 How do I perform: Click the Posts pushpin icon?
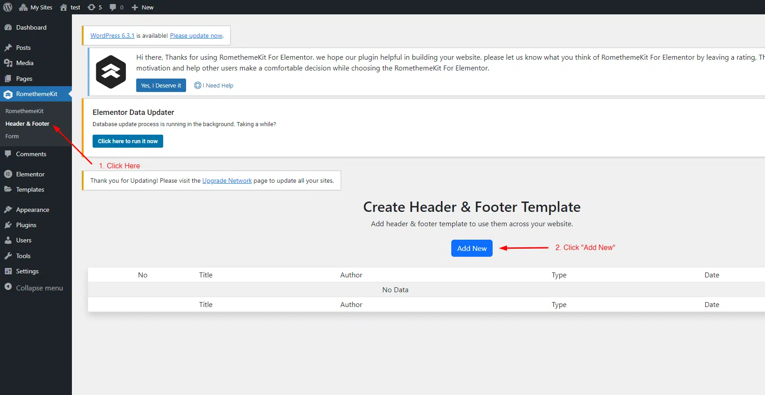click(x=8, y=48)
